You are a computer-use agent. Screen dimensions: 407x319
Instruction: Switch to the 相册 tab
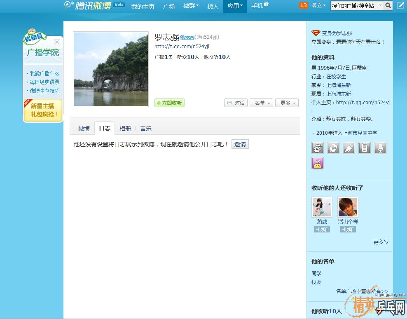[125, 129]
